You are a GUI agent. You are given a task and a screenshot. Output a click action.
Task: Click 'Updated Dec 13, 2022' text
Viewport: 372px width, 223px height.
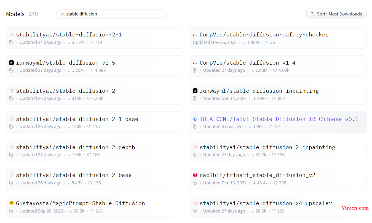click(x=225, y=183)
